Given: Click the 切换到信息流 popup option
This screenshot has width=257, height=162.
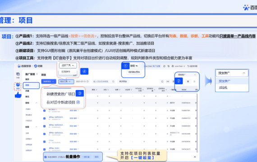Looking at the screenshot, I should pos(134,72).
